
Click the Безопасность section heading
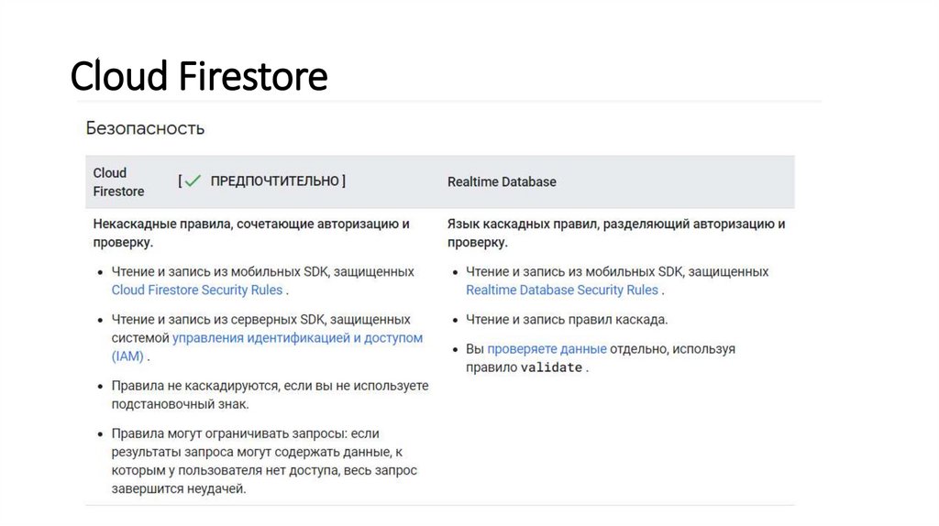145,128
